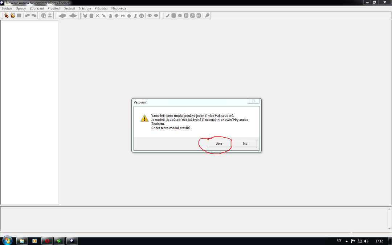
Task: Open the Soubor menu
Action: [7, 8]
